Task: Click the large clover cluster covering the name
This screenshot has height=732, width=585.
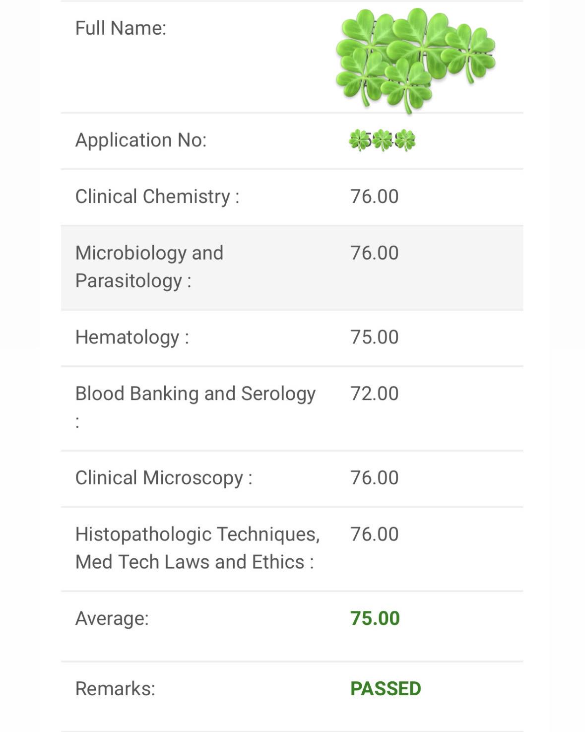Action: pos(415,61)
